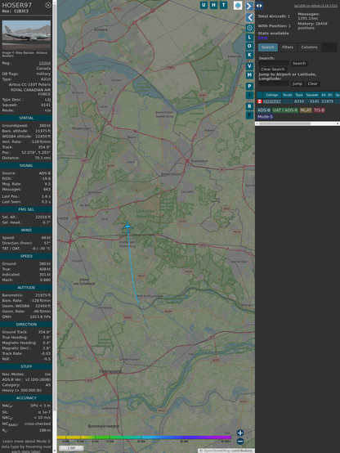Click the P map control button

click(x=249, y=86)
